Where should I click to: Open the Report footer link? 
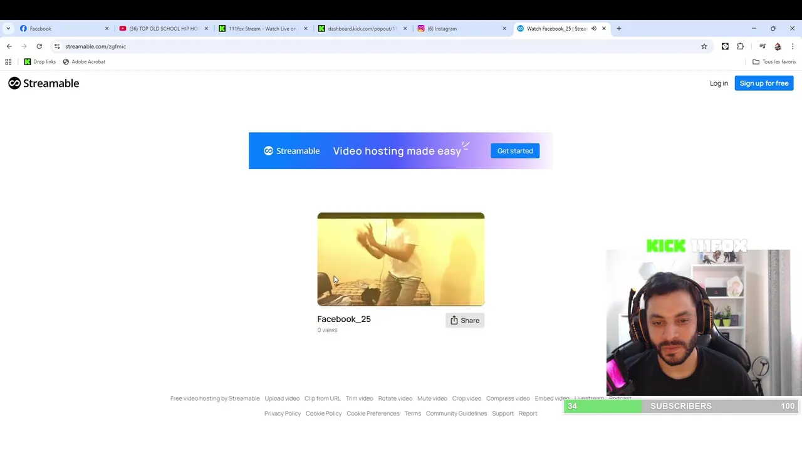(x=528, y=413)
